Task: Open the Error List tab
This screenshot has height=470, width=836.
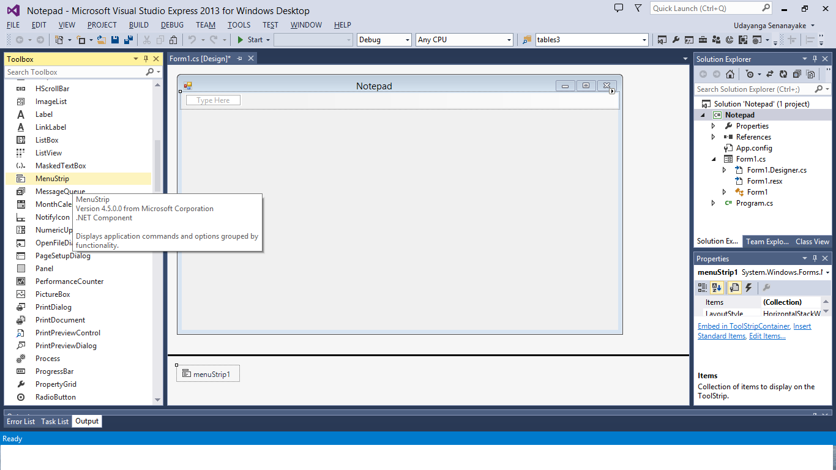Action: (x=21, y=421)
